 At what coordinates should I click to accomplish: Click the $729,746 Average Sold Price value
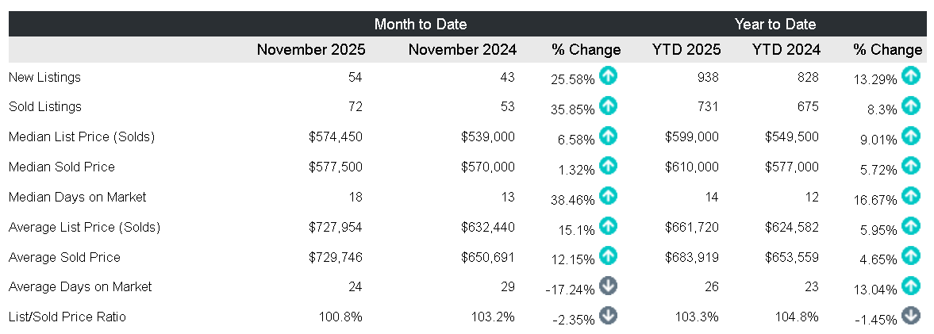pos(336,257)
